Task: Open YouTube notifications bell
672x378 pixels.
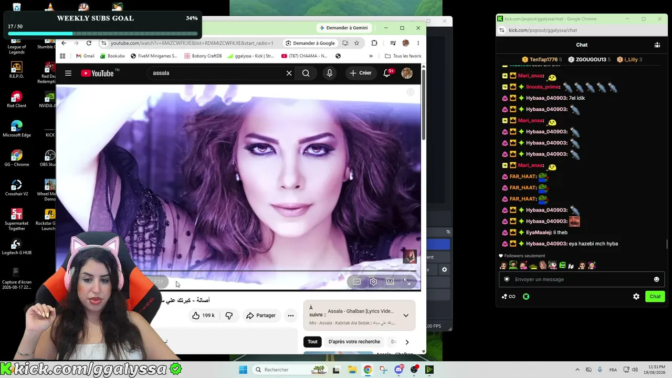Action: tap(387, 73)
